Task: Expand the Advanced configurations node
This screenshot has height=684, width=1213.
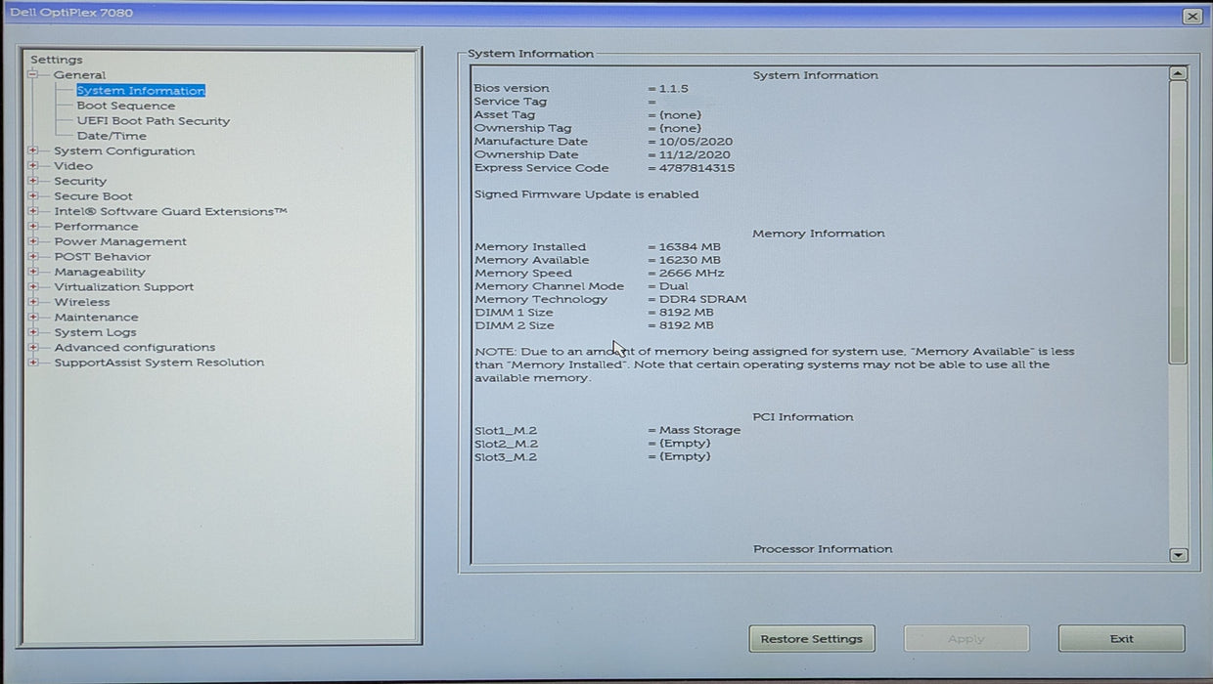Action: (33, 348)
